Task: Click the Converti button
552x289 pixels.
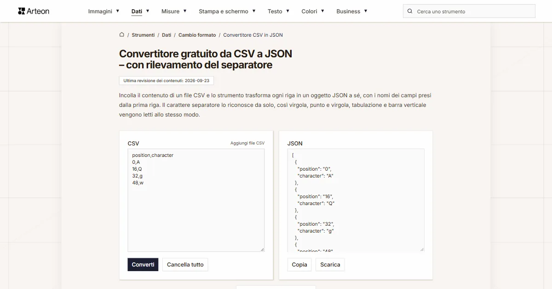Action: [x=143, y=265]
